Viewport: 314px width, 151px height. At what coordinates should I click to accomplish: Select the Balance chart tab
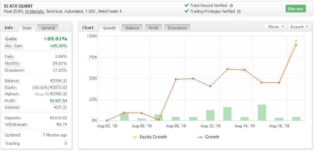coord(132,28)
